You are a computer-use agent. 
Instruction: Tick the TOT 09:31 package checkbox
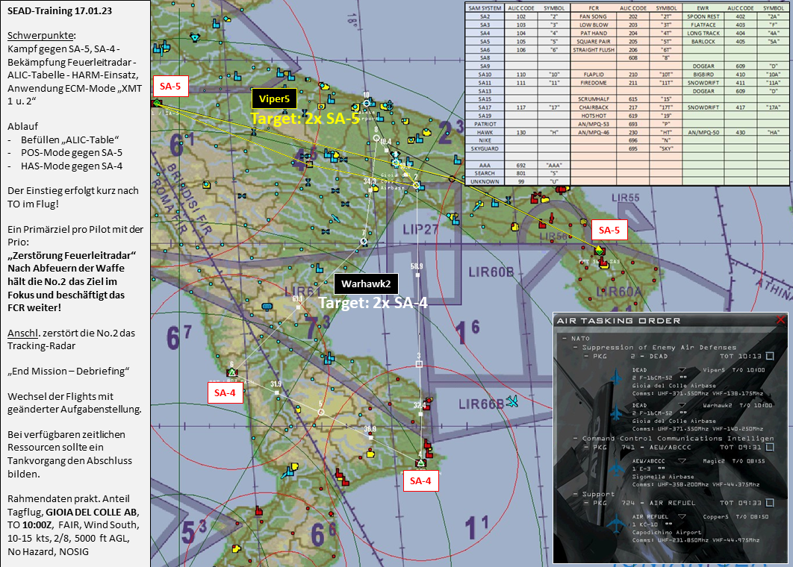coord(770,447)
